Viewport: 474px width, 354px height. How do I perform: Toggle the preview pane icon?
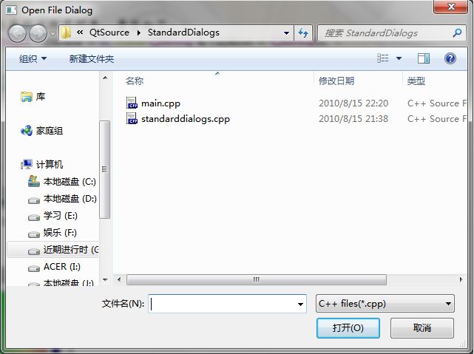[x=424, y=58]
